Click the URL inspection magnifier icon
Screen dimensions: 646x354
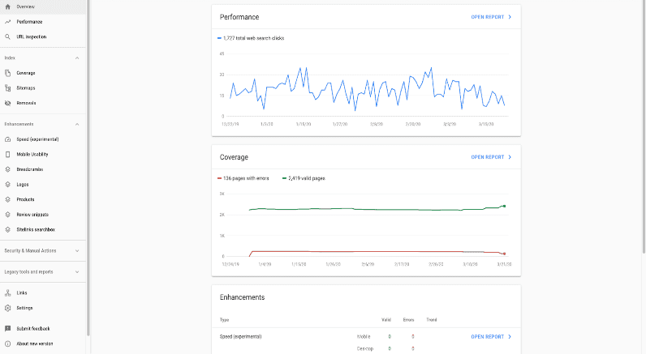click(x=7, y=36)
